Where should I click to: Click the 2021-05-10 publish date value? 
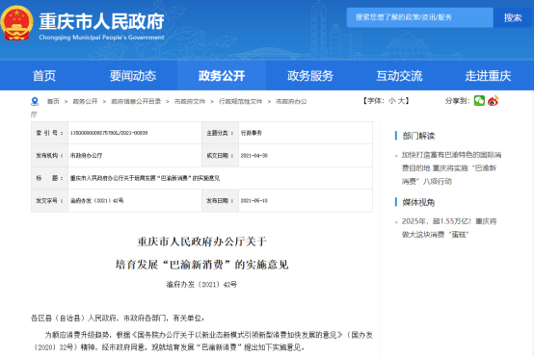tap(254, 200)
